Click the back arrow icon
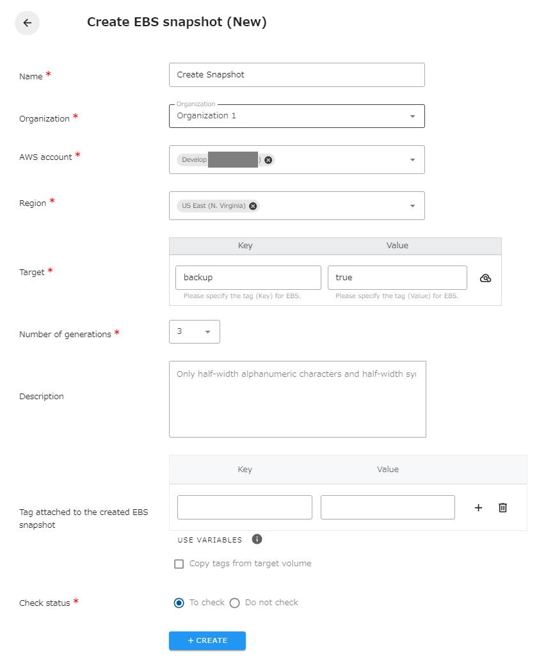This screenshot has height=666, width=546. (x=27, y=23)
